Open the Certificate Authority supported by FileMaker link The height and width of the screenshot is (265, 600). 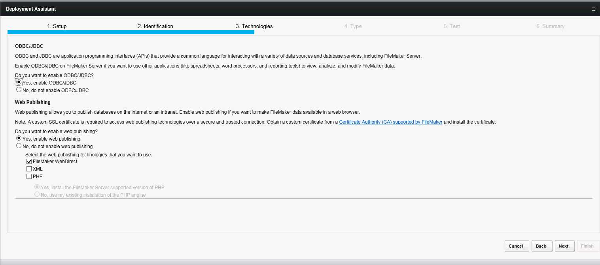390,122
